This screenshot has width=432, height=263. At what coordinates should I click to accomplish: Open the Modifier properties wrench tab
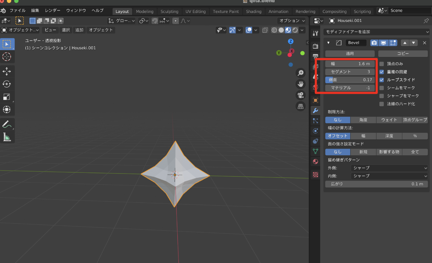pyautogui.click(x=315, y=111)
